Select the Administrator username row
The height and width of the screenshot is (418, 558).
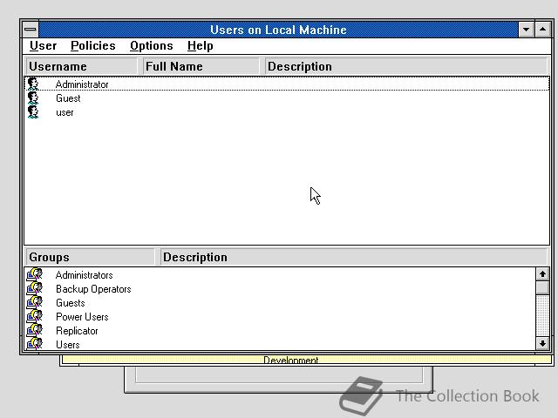(287, 84)
